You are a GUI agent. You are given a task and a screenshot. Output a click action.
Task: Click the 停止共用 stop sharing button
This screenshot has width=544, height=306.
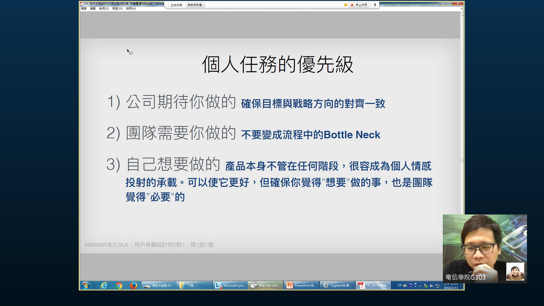point(359,5)
